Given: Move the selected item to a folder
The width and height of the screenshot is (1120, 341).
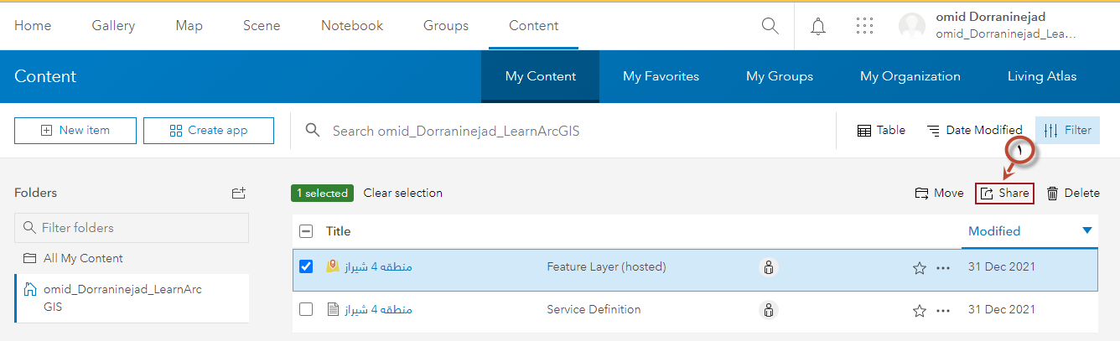Looking at the screenshot, I should [939, 194].
